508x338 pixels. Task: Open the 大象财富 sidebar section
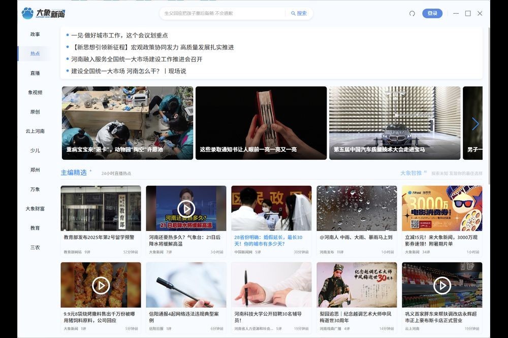point(35,209)
